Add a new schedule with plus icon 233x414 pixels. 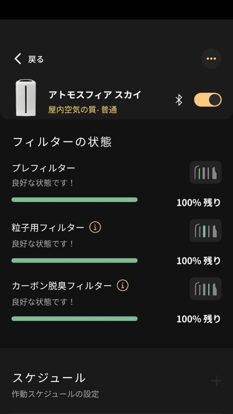point(216,381)
